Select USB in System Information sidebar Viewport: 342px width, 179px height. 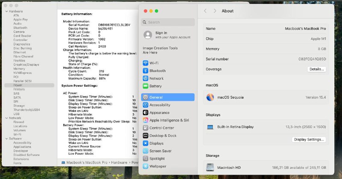[x=16, y=114]
